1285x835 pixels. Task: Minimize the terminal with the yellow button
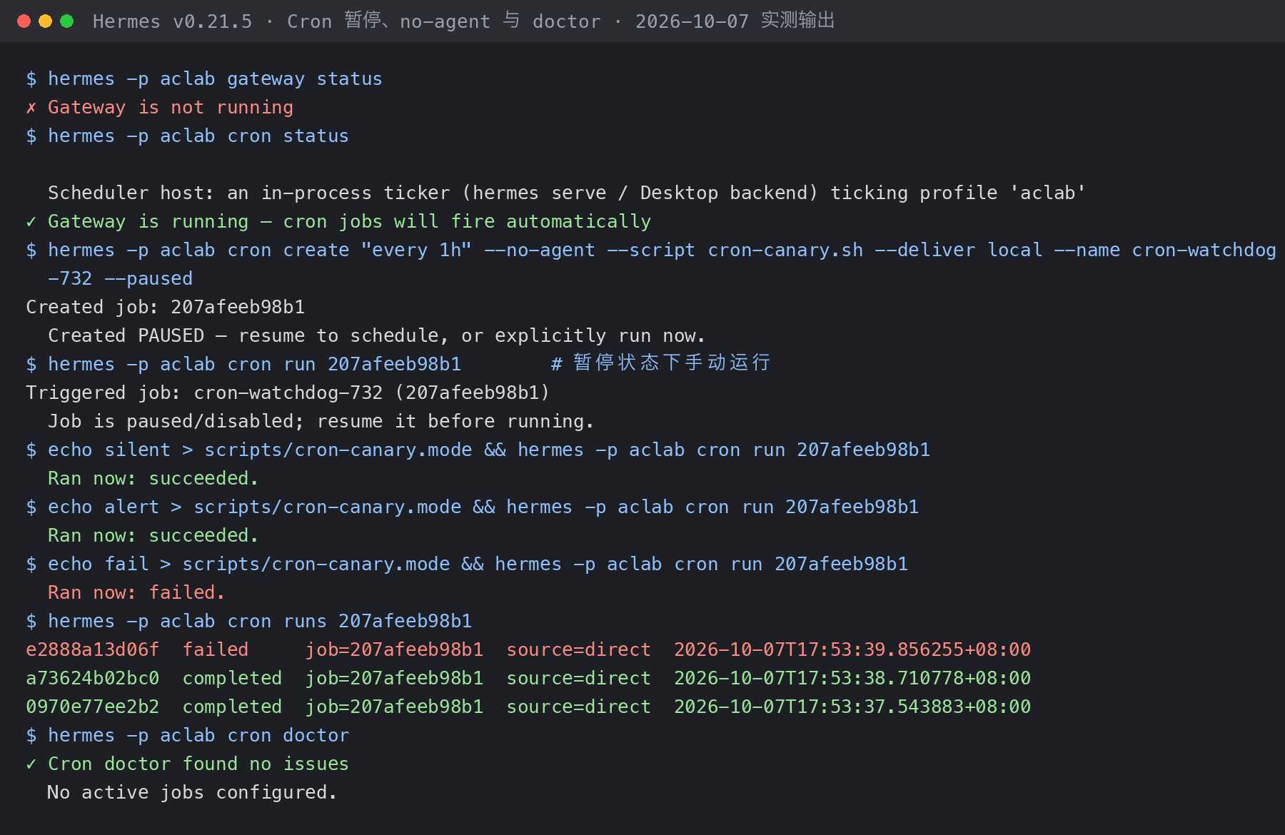tap(45, 21)
